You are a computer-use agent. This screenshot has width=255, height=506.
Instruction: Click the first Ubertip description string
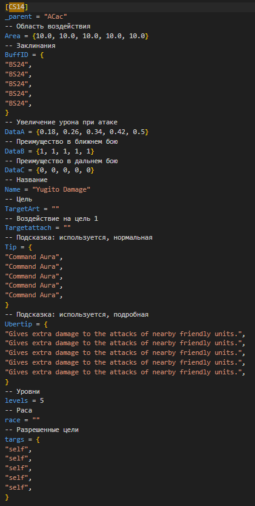124,333
